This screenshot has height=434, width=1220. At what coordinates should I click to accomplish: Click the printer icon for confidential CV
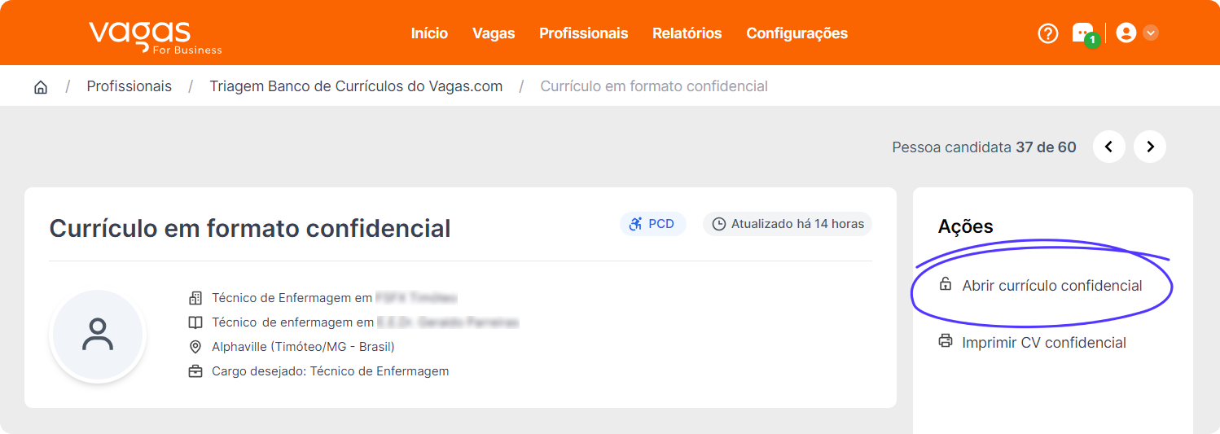[x=946, y=341]
